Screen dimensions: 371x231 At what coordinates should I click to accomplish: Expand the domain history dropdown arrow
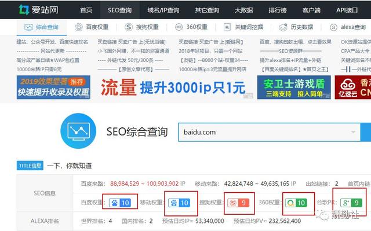click(353, 132)
